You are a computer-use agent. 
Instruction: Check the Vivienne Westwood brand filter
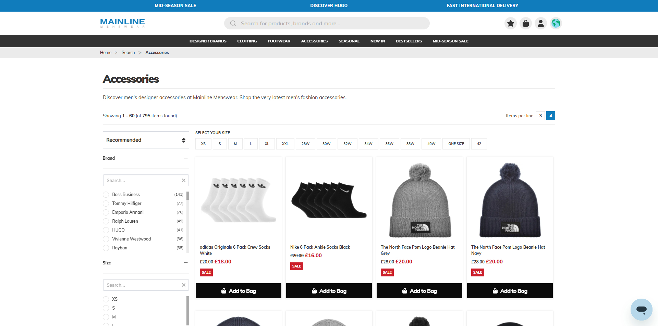click(106, 239)
